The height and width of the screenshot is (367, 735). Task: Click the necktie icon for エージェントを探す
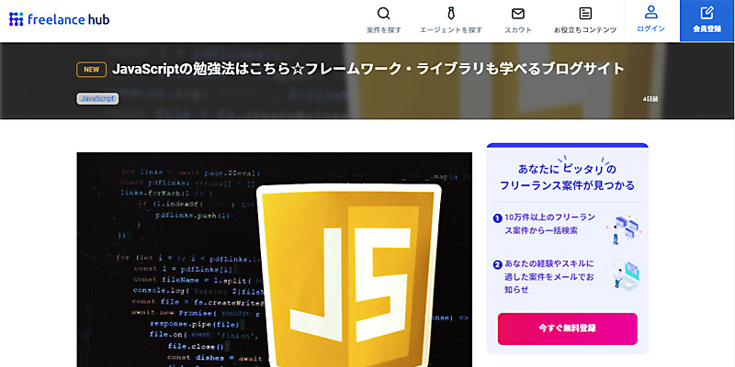tap(451, 13)
